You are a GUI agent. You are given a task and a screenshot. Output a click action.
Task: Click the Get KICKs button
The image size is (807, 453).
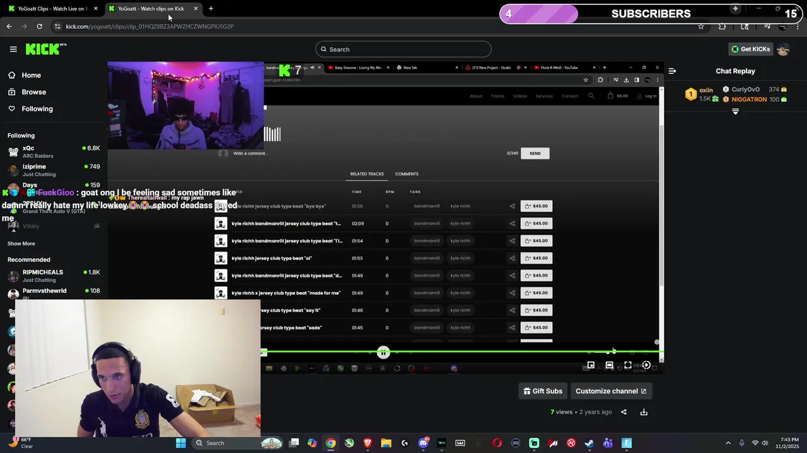click(750, 49)
